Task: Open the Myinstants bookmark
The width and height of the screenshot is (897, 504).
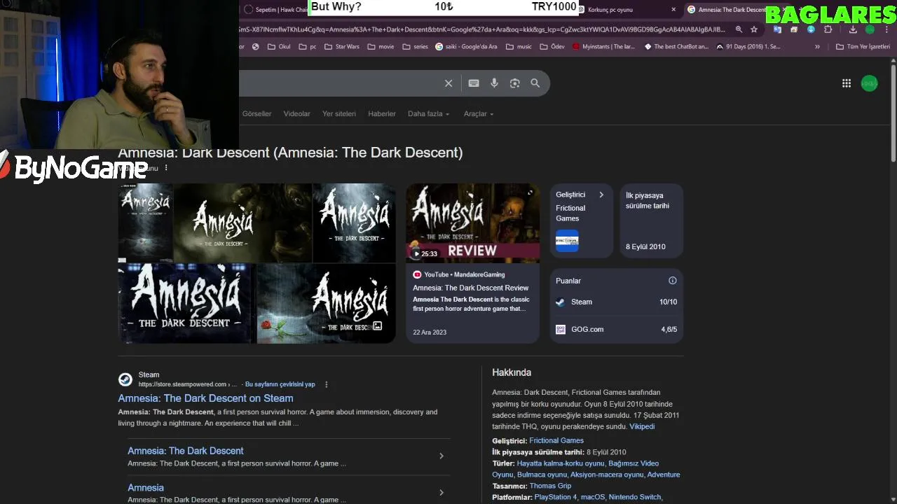Action: (x=605, y=47)
